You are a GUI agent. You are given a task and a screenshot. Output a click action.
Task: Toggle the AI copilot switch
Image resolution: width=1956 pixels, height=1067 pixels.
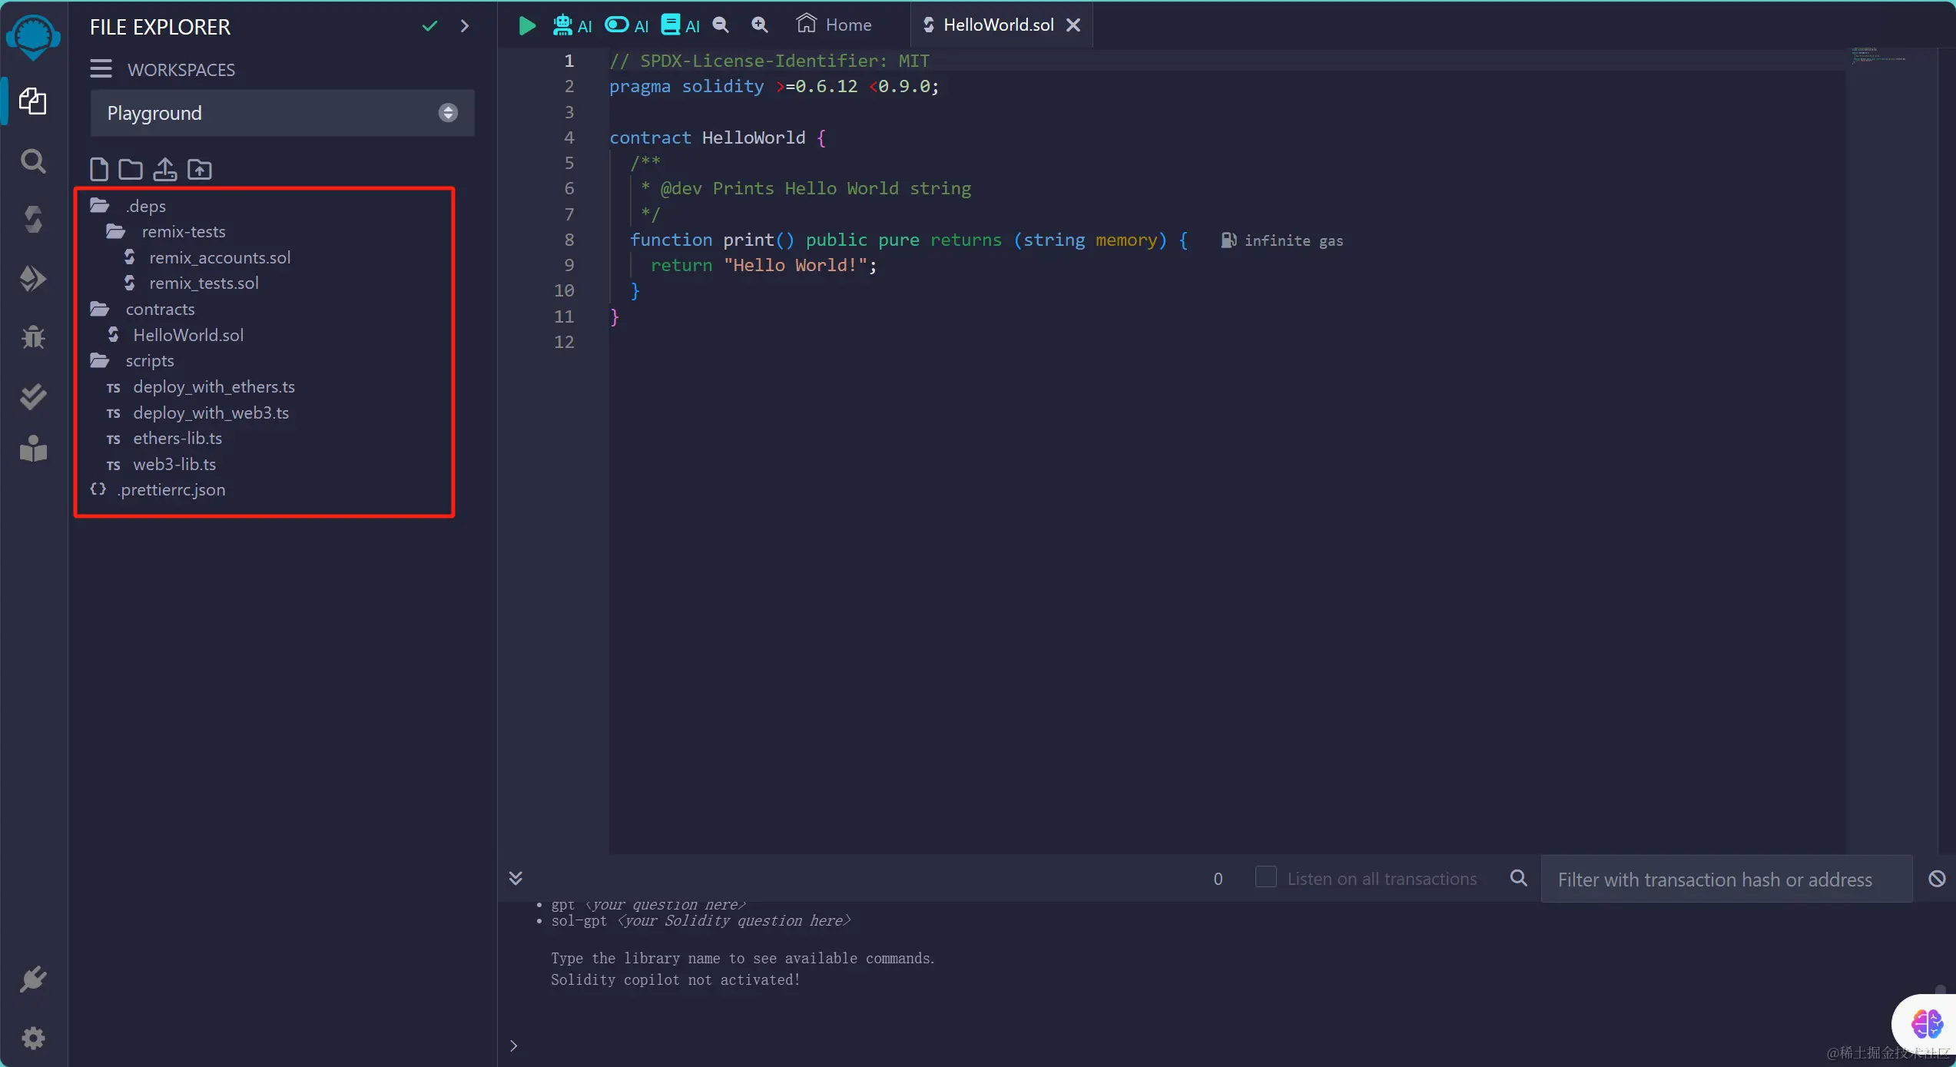[617, 25]
